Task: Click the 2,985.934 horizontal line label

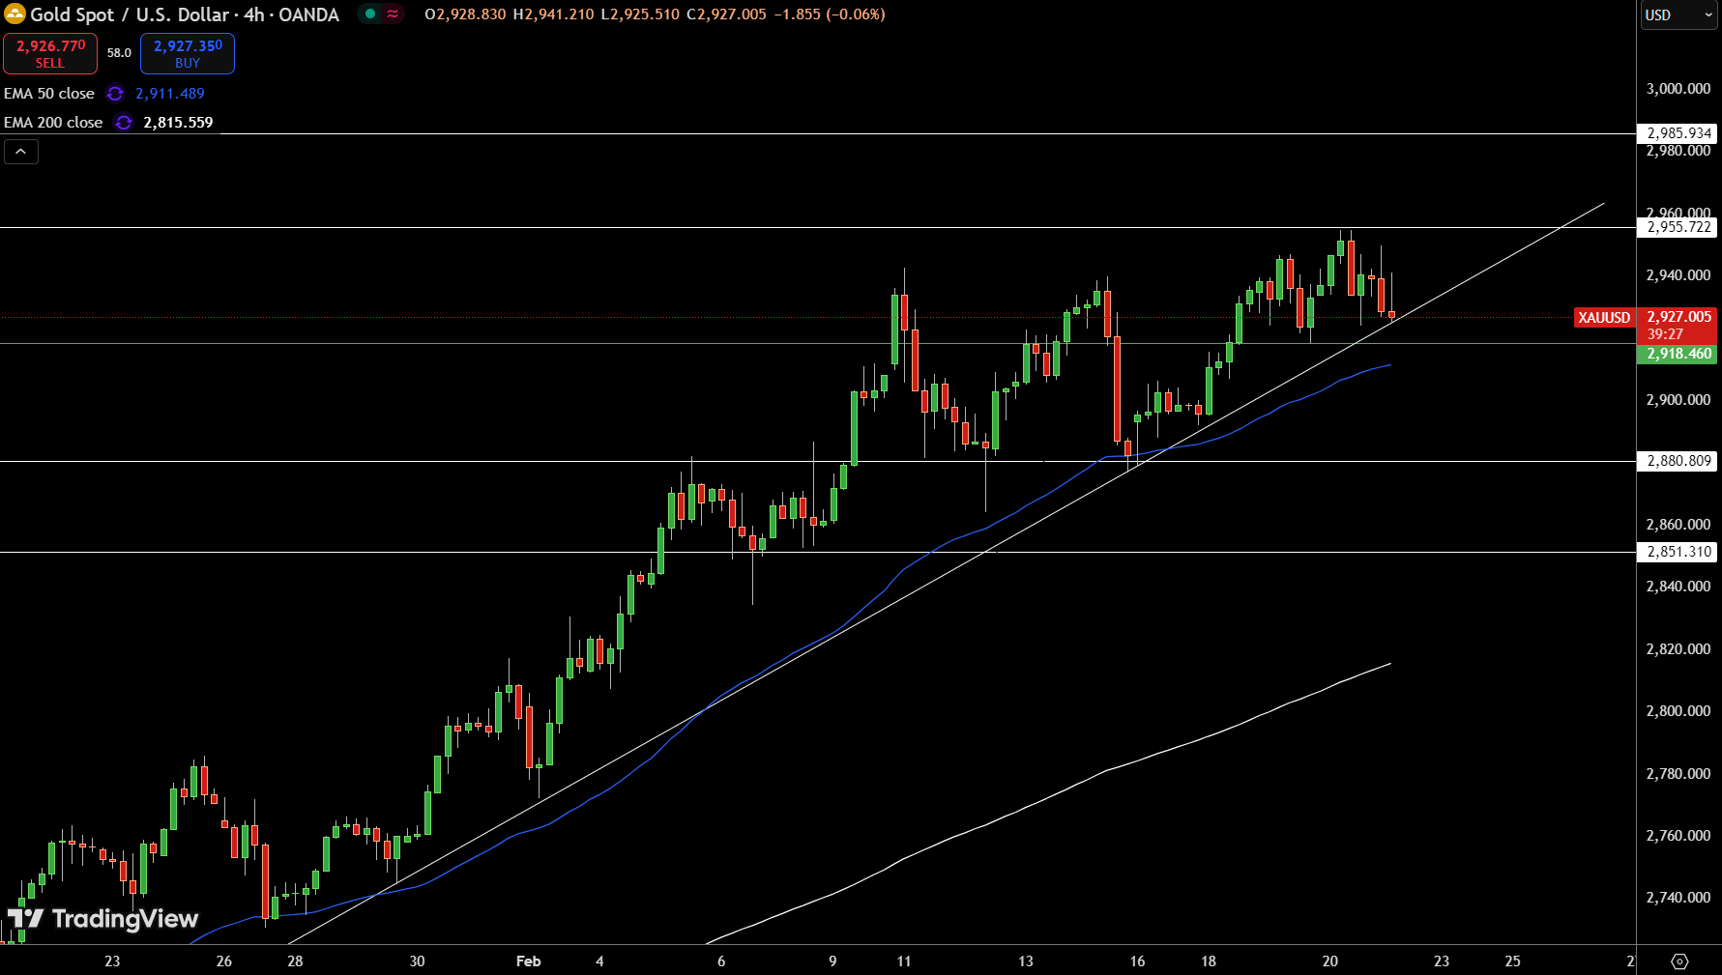Action: click(x=1678, y=133)
